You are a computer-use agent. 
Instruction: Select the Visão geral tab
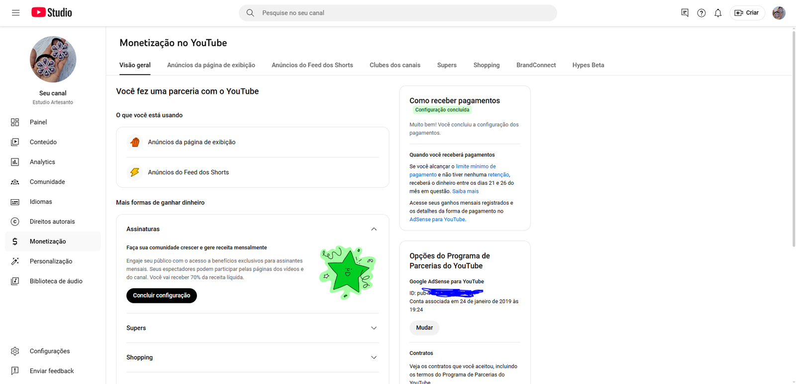pyautogui.click(x=135, y=65)
